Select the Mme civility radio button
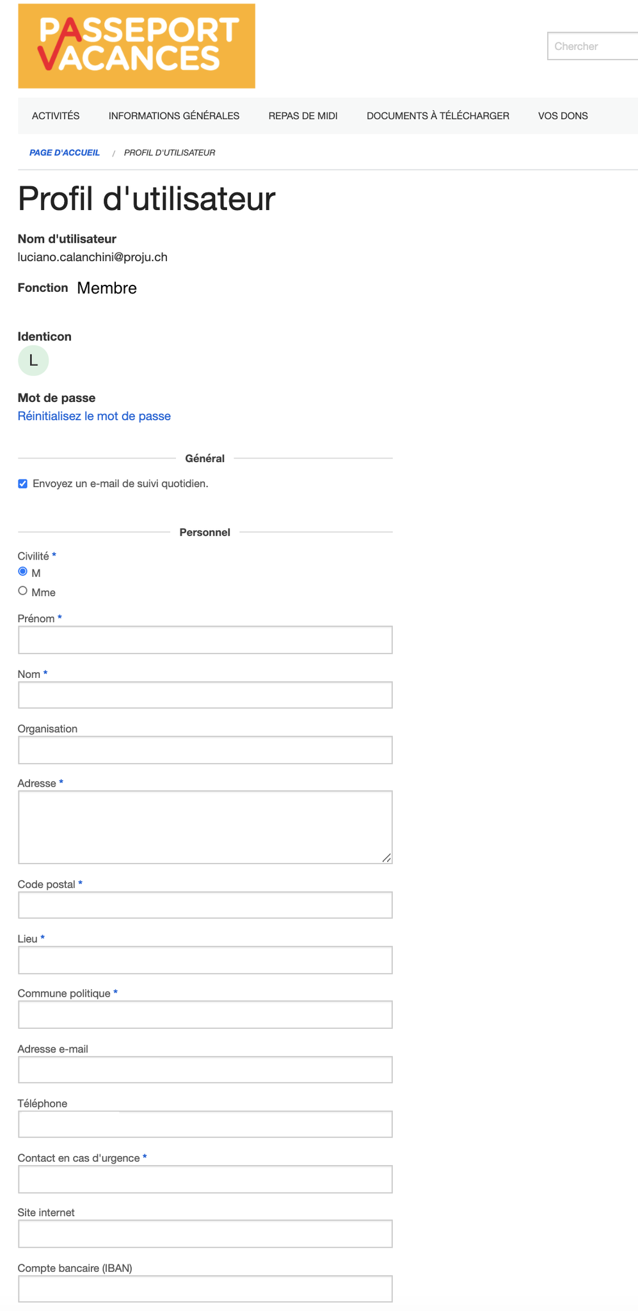This screenshot has height=1311, width=638. pyautogui.click(x=23, y=591)
